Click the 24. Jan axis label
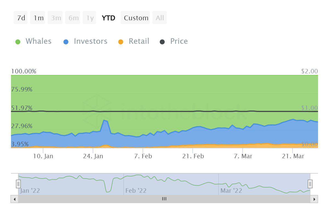 [x=93, y=156]
